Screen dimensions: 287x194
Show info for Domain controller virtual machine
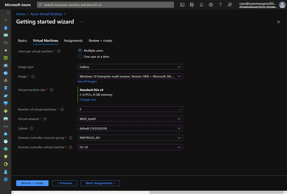[70, 147]
